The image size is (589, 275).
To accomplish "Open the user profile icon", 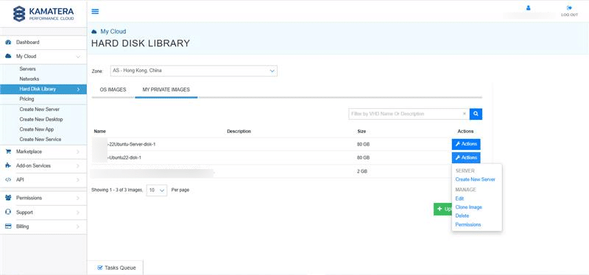I will tap(528, 8).
